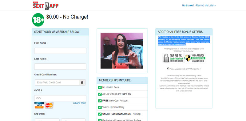Click the Exp Date label
This screenshot has height=121, width=246.
click(40, 114)
